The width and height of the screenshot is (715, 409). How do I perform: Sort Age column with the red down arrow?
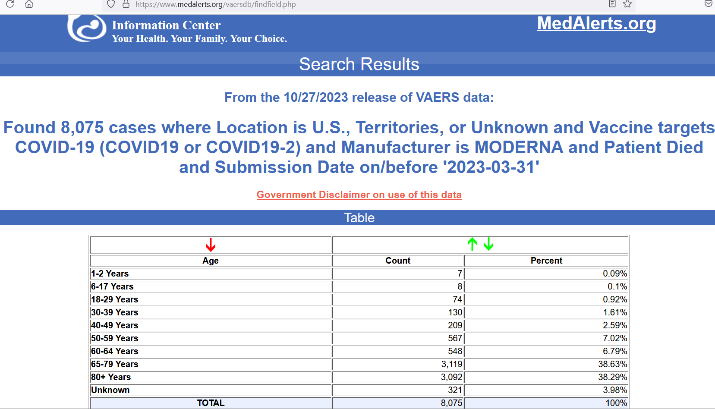[x=211, y=245]
